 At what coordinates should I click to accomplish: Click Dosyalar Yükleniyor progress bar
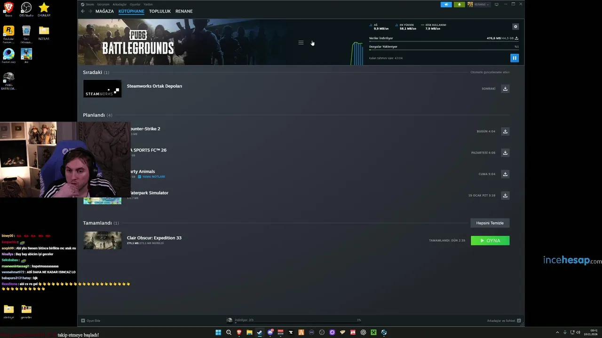point(444,49)
